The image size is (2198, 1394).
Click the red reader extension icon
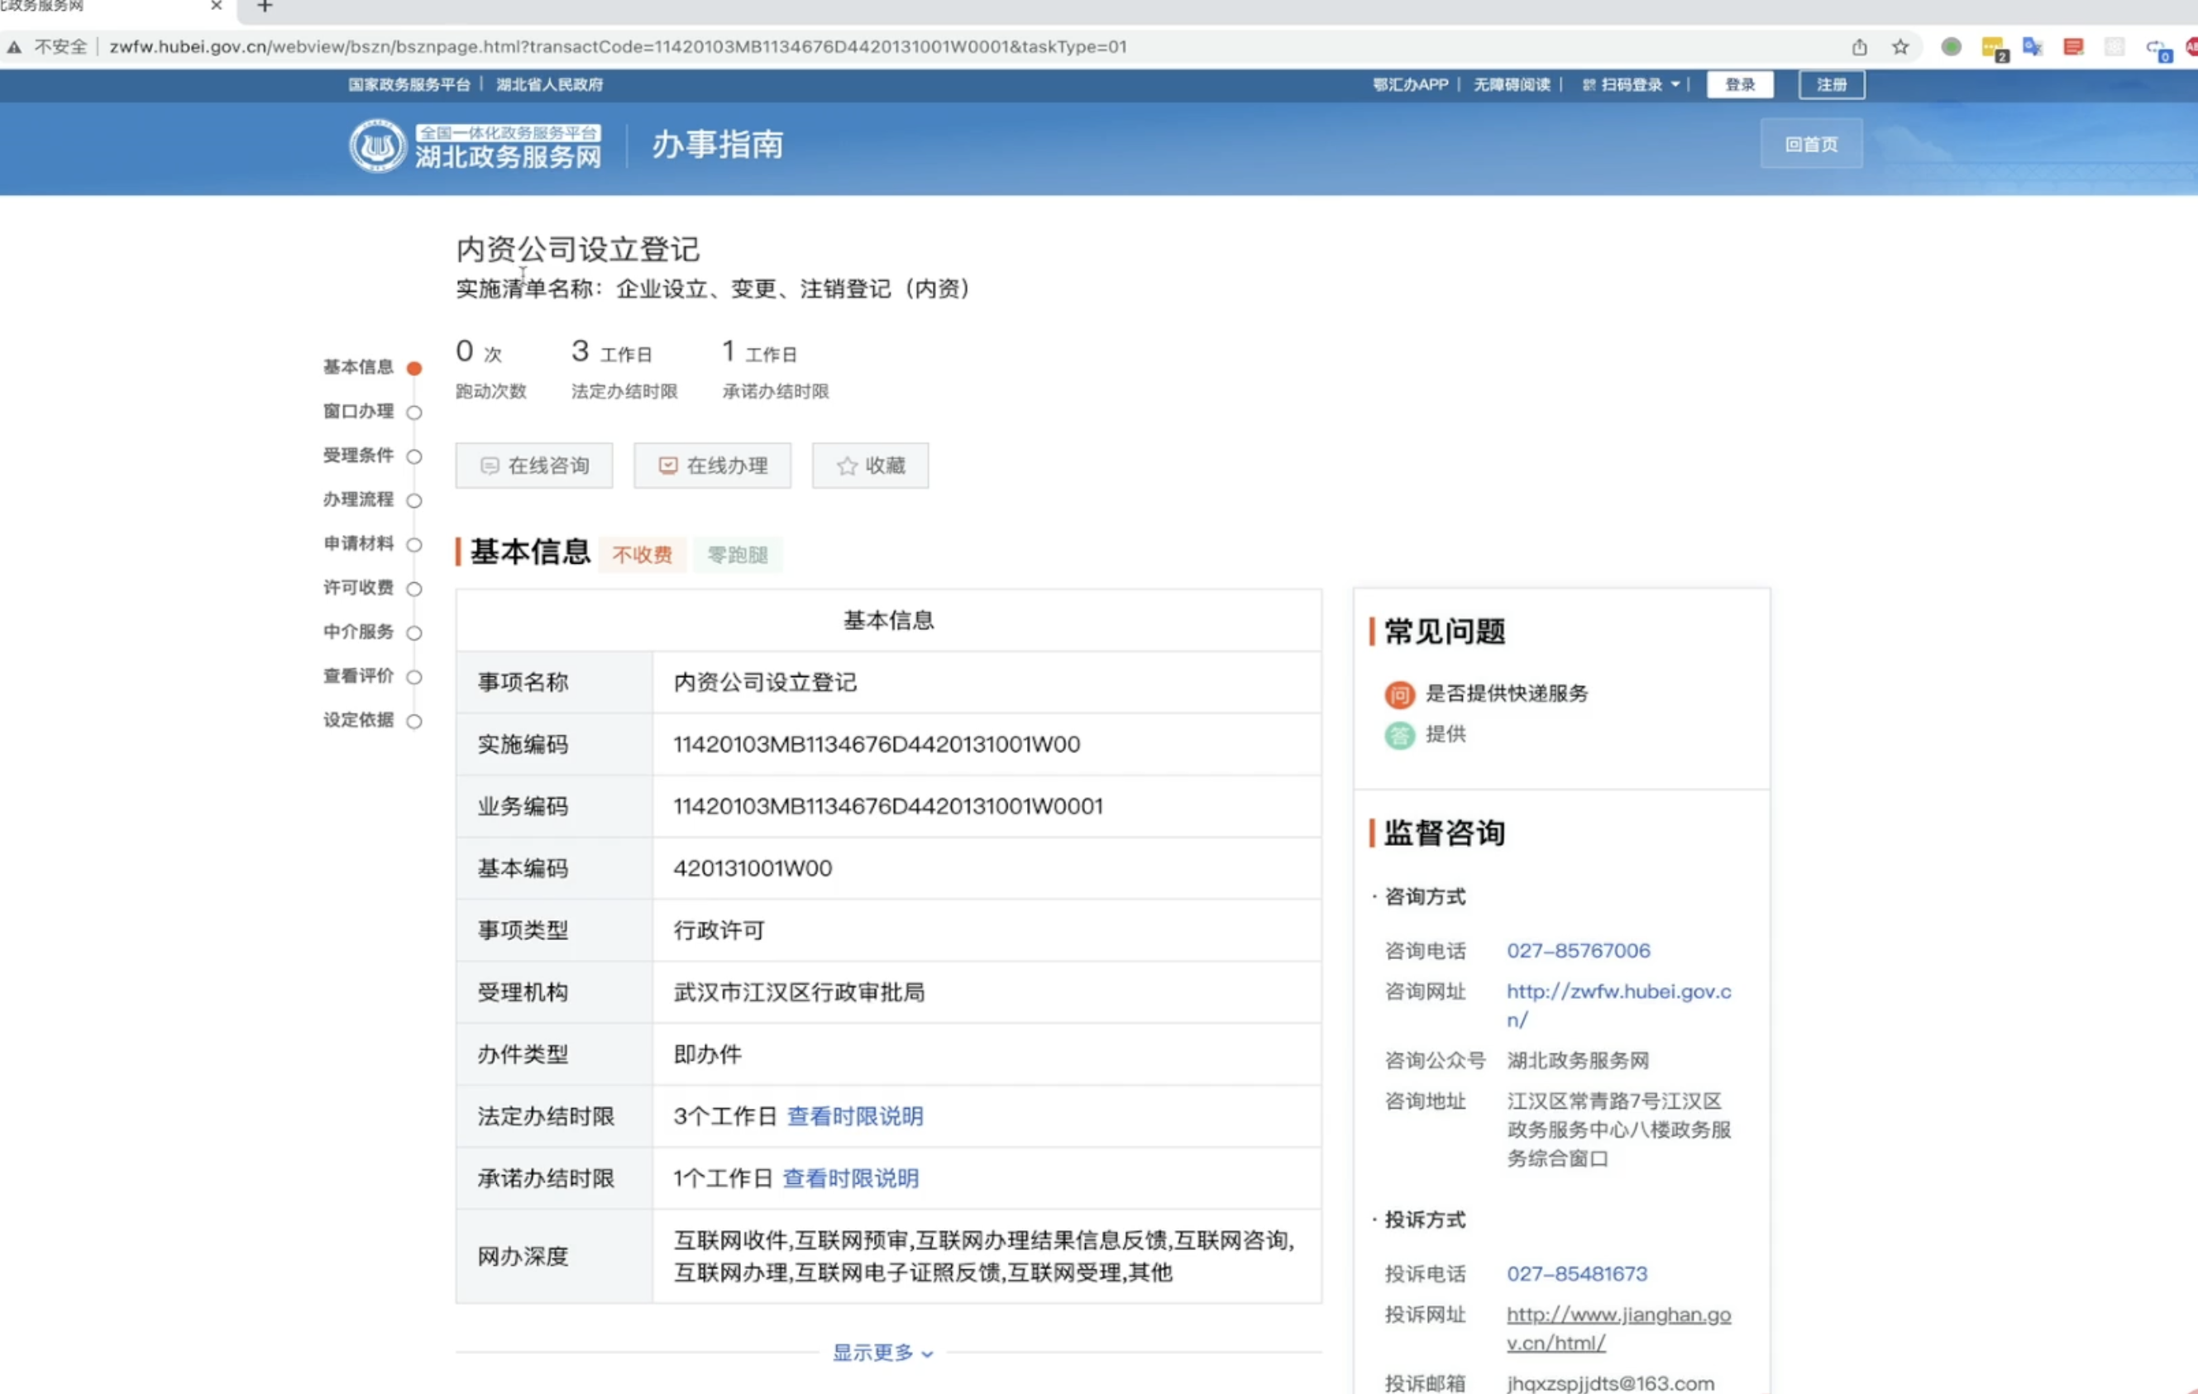[2073, 46]
